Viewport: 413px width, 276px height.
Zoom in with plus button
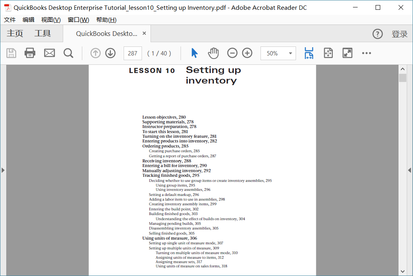(x=247, y=53)
